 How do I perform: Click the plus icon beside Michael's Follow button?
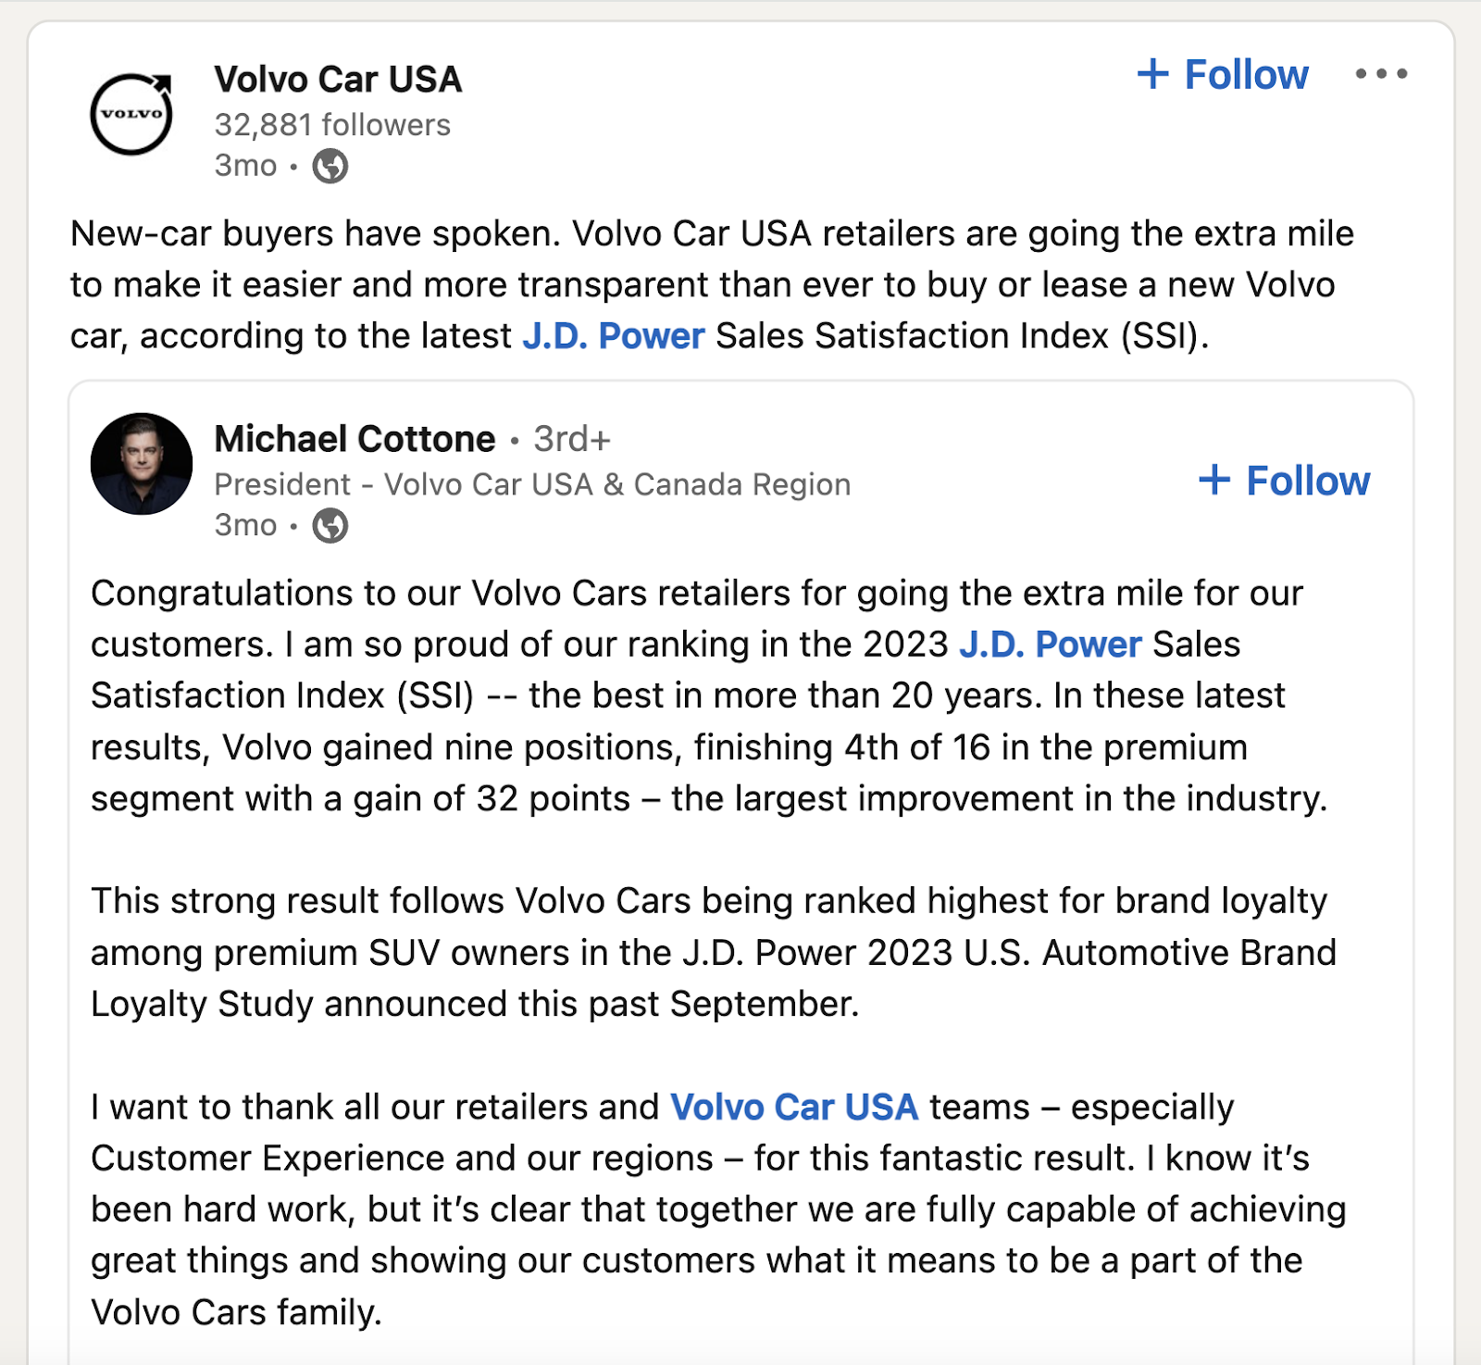click(x=1215, y=481)
